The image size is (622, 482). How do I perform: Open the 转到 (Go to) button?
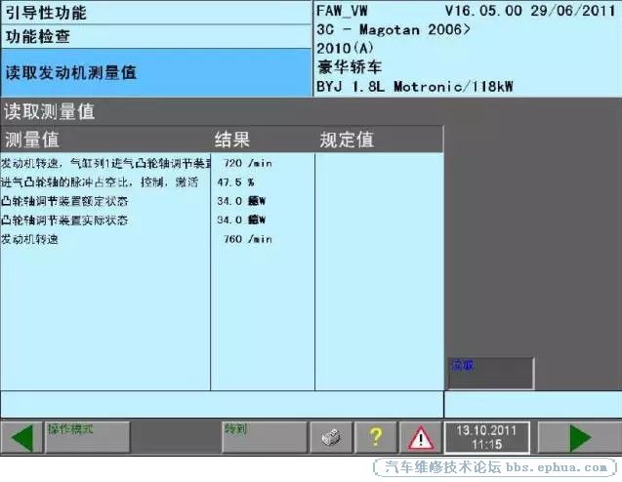click(x=263, y=436)
